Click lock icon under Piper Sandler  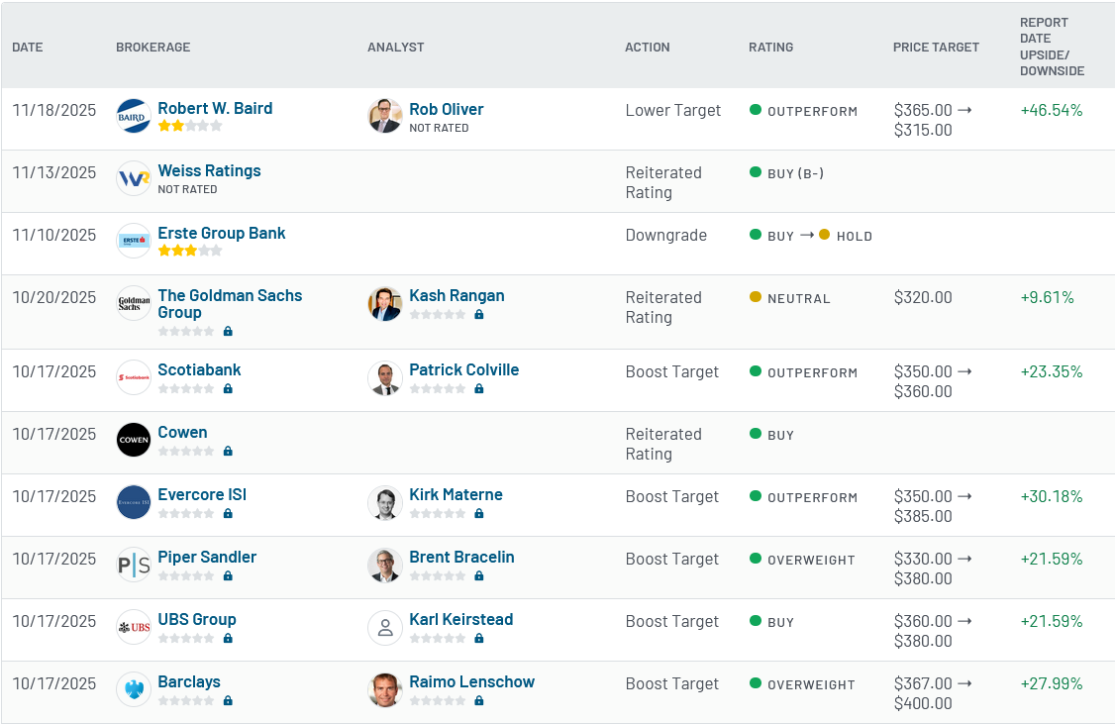[228, 575]
